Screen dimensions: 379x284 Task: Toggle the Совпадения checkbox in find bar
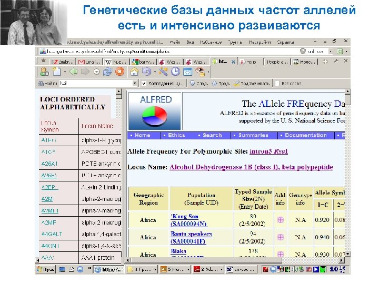(x=144, y=84)
